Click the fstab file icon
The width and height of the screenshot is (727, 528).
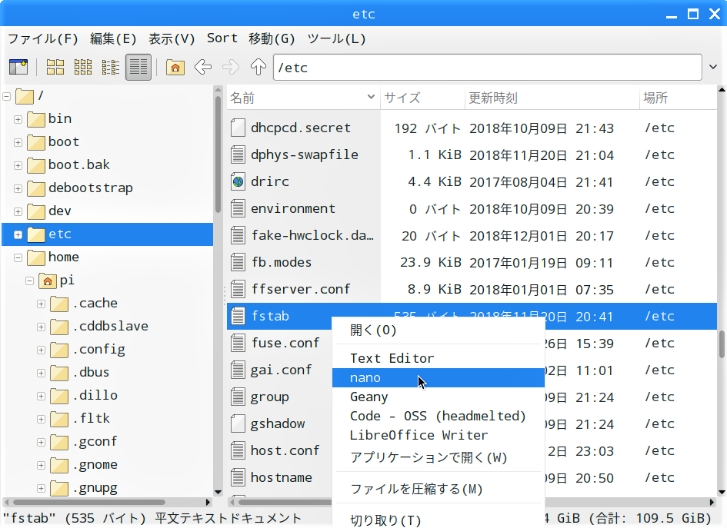238,316
